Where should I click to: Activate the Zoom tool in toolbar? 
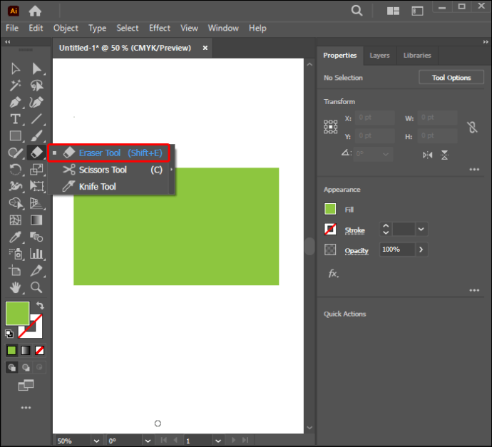click(36, 287)
